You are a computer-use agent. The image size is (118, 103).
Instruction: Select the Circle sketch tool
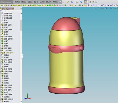pos(112,5)
